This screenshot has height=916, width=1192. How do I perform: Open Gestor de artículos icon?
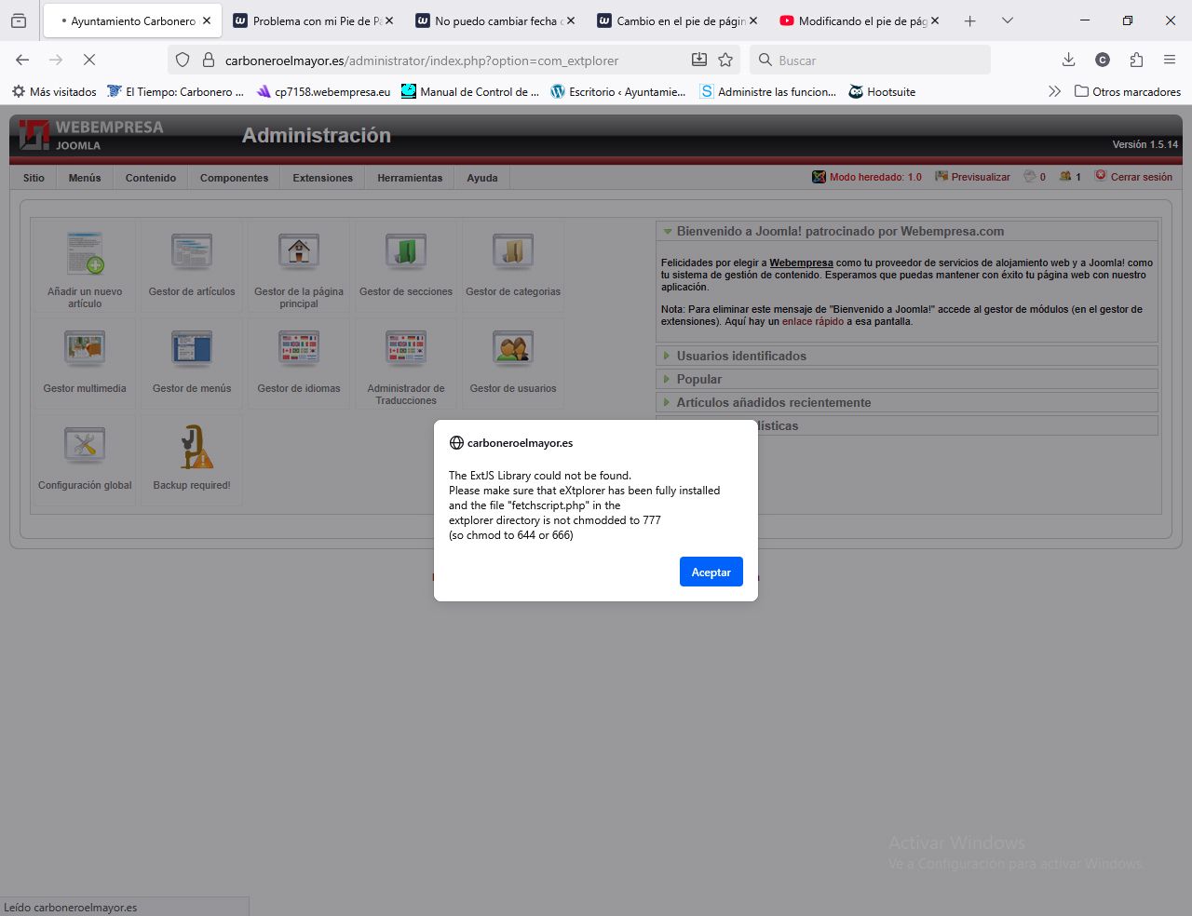[192, 252]
